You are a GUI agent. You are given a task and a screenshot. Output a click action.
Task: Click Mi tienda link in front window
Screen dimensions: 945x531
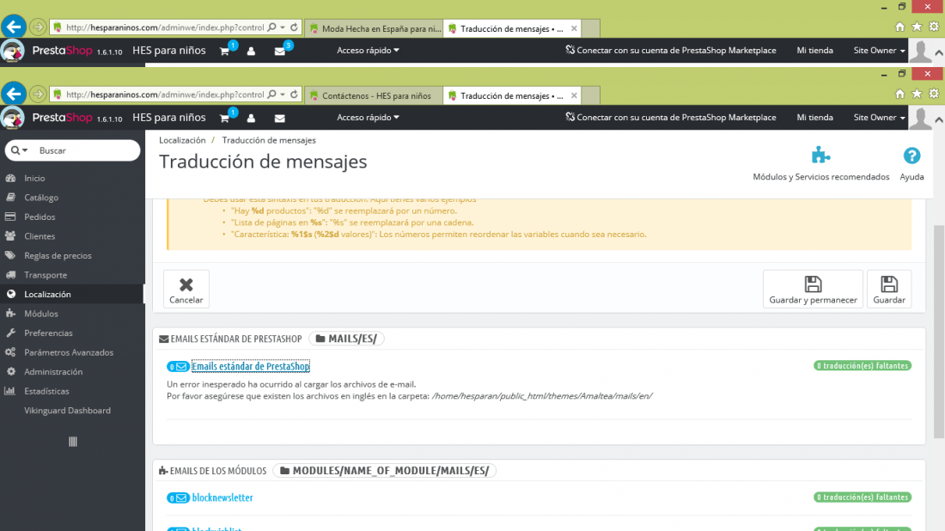coord(814,118)
